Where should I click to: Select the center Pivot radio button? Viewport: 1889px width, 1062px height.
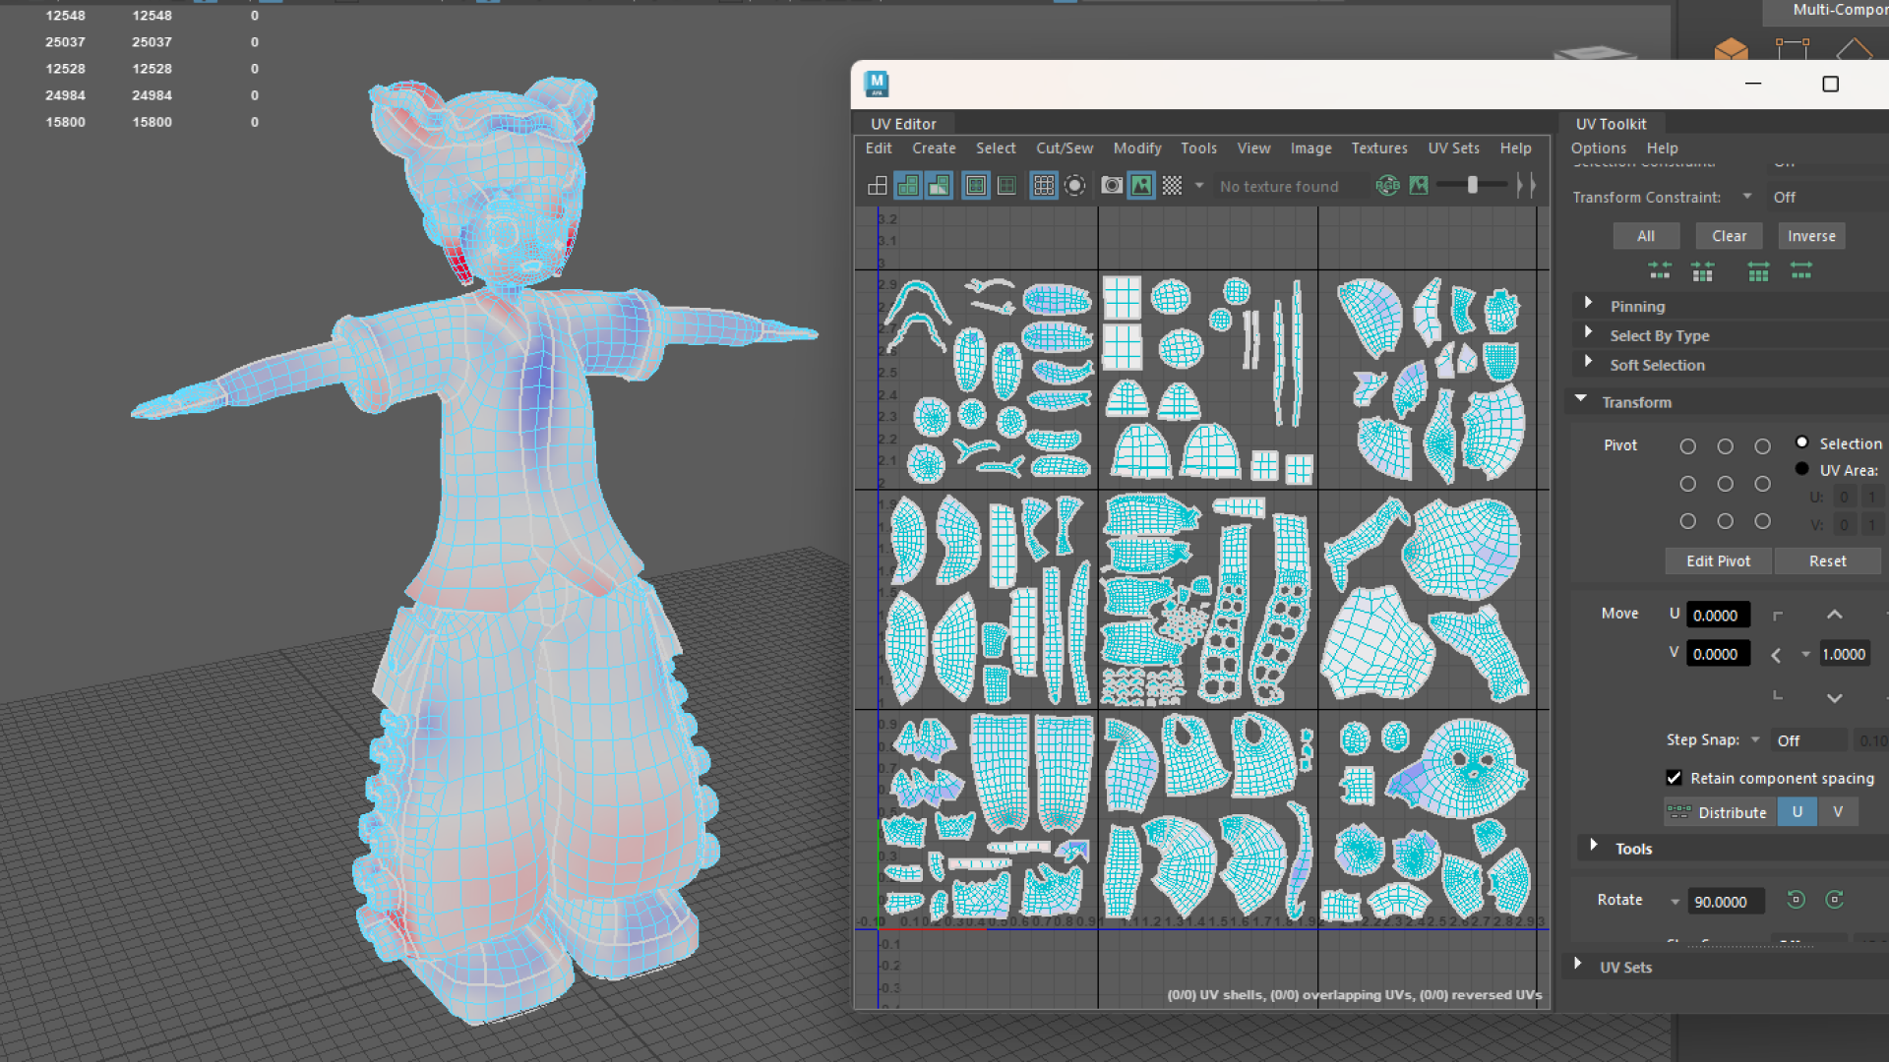tap(1726, 484)
